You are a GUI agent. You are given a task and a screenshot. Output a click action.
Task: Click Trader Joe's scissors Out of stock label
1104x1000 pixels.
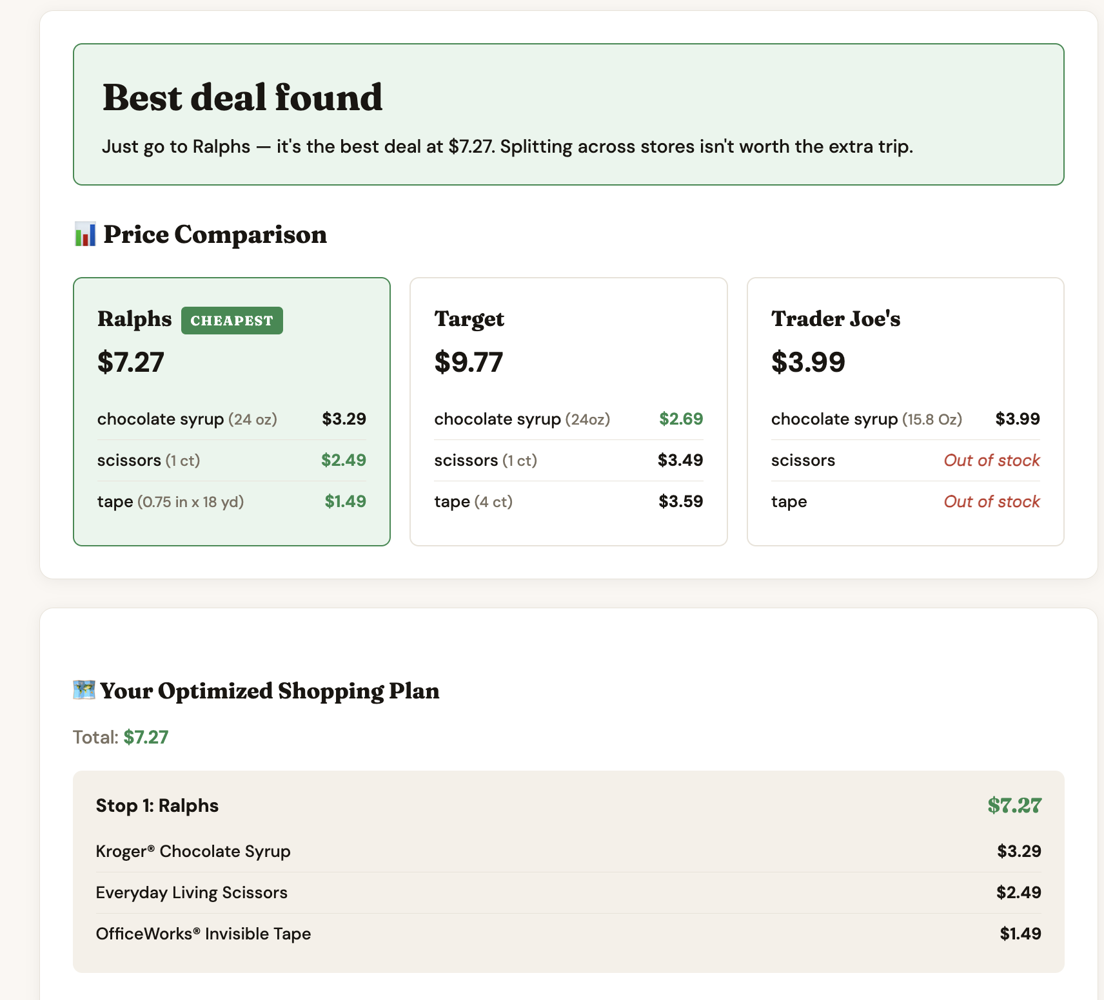[x=991, y=460]
